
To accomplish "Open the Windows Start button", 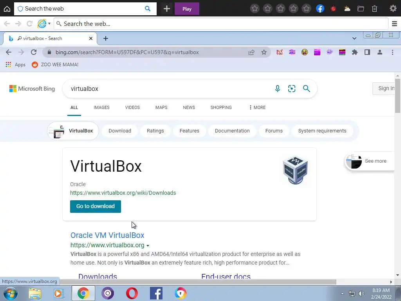I will coord(10,293).
